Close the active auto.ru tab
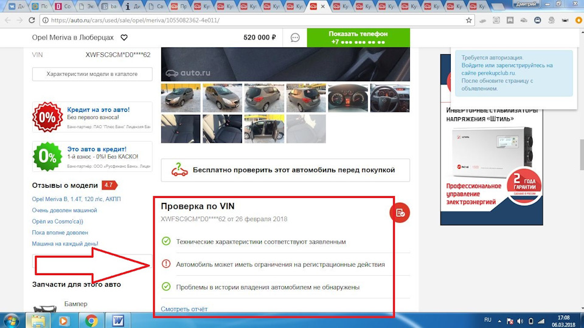Viewport: 584px width, 328px height. [x=322, y=6]
